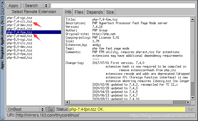The width and height of the screenshot is (198, 121).
Task: Select php-7.4-cli.tcz in the extension list
Action: [x=20, y=21]
